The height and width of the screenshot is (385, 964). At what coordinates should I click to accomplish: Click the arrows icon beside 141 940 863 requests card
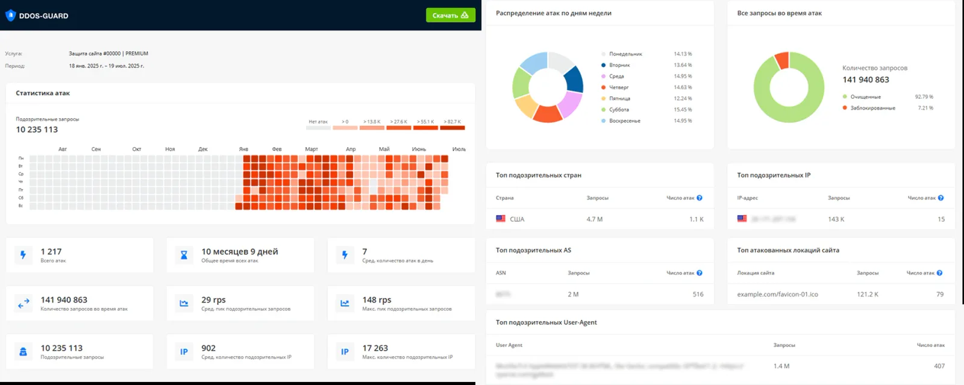23,303
